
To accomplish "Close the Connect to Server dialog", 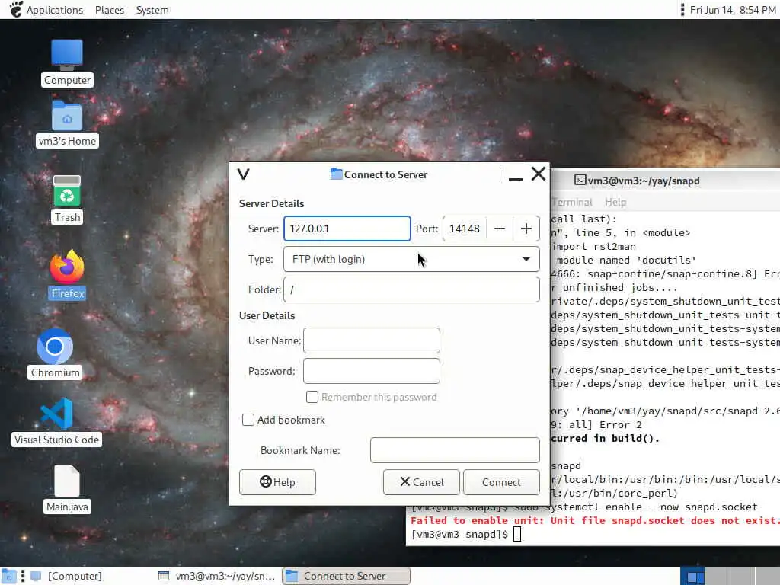I will point(539,174).
